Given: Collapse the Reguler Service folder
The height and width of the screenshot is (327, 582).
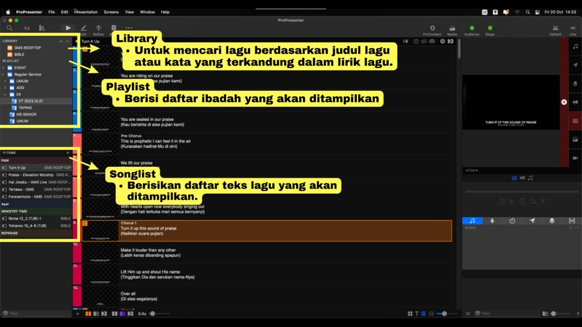Looking at the screenshot, I should pos(3,74).
